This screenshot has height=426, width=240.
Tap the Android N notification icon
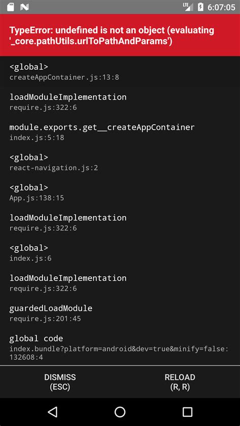(24, 7)
